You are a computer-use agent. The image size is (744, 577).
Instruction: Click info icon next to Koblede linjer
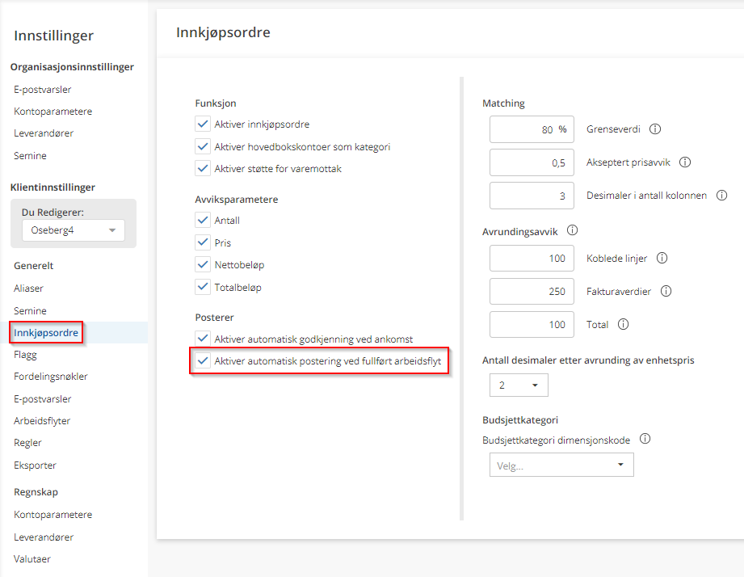(x=662, y=259)
